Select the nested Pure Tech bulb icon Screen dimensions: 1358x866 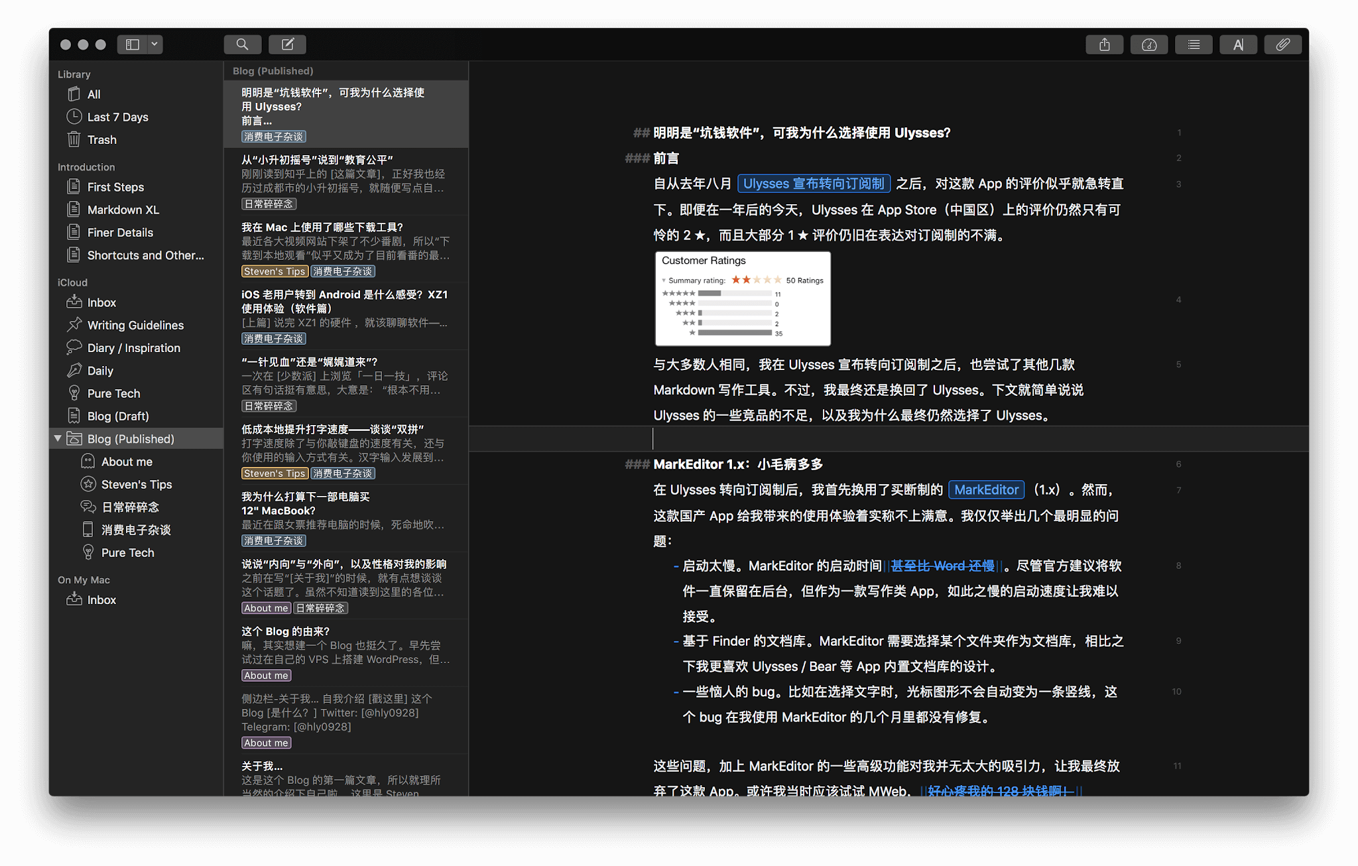pyautogui.click(x=88, y=552)
